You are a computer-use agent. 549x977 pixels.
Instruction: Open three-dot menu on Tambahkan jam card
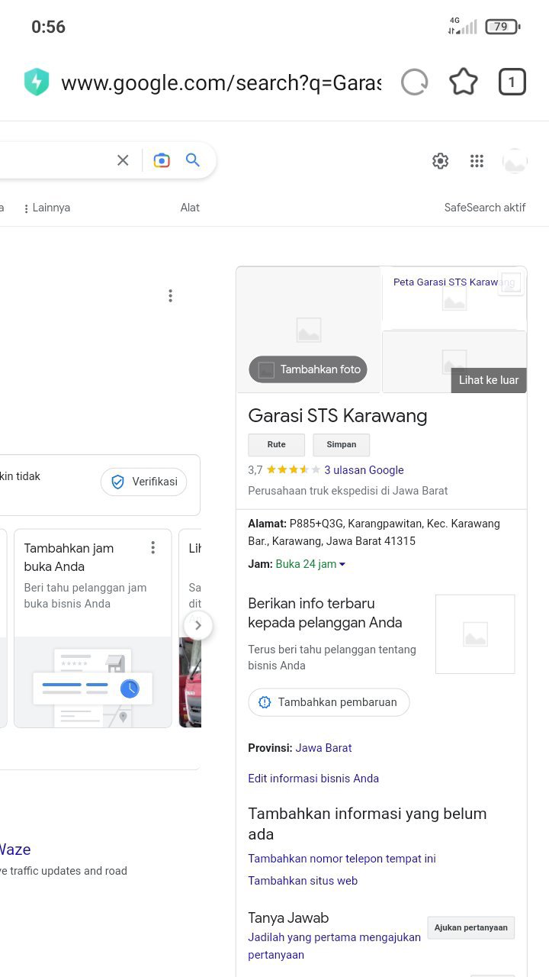pos(152,547)
